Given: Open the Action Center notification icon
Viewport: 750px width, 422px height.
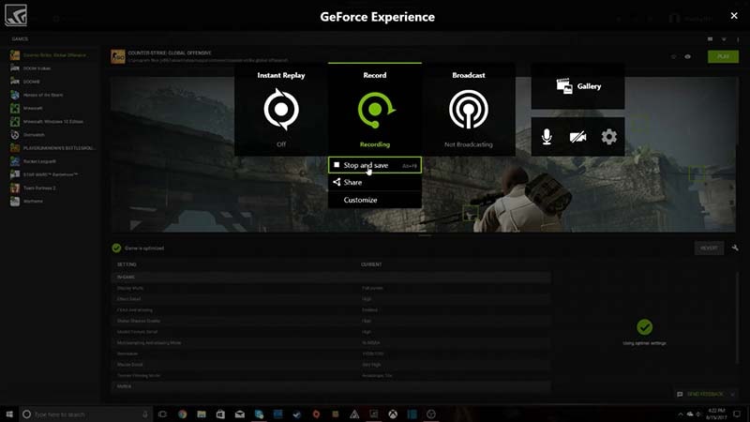Looking at the screenshot, I should (x=737, y=414).
